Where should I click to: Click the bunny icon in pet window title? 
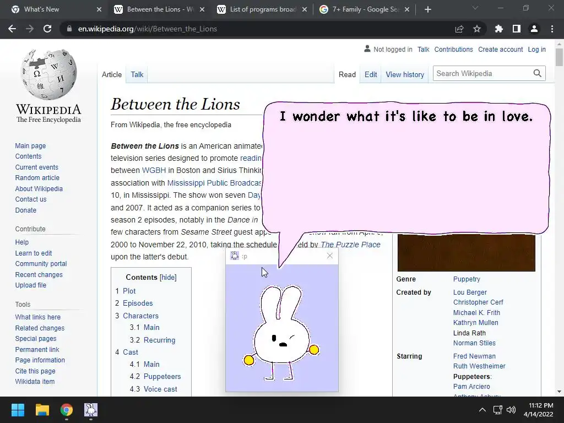[x=235, y=256]
